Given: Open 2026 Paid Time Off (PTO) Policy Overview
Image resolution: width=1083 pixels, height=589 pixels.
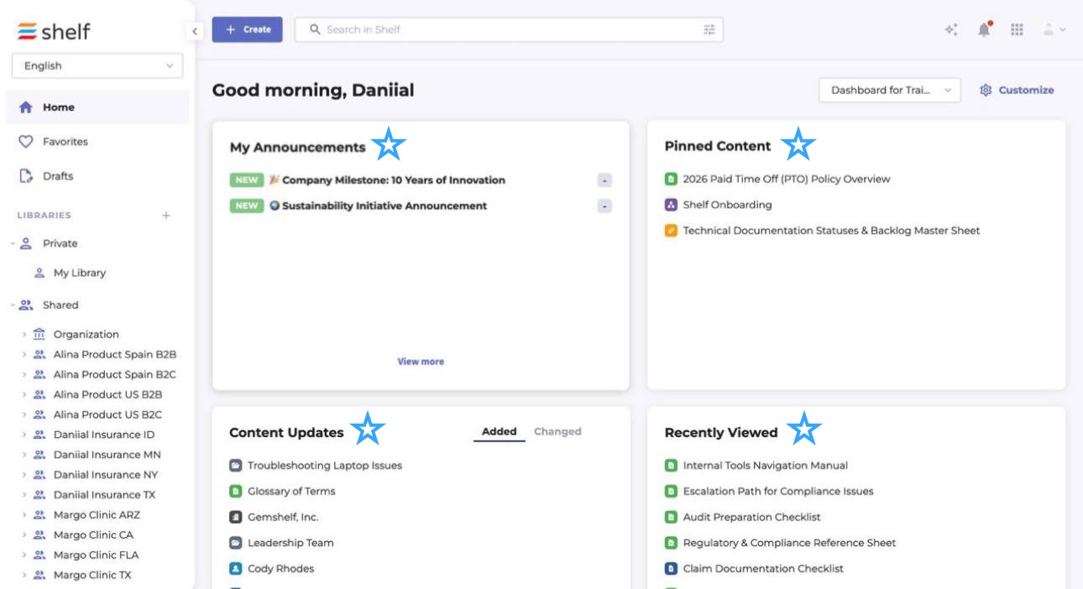Looking at the screenshot, I should 787,180.
